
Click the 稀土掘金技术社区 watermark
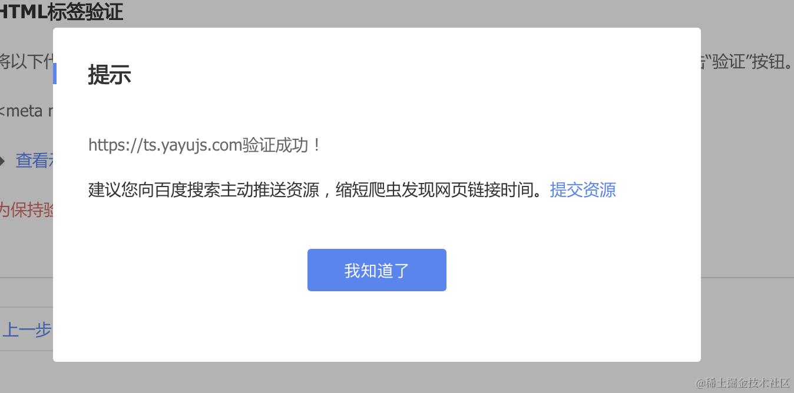coord(743,383)
